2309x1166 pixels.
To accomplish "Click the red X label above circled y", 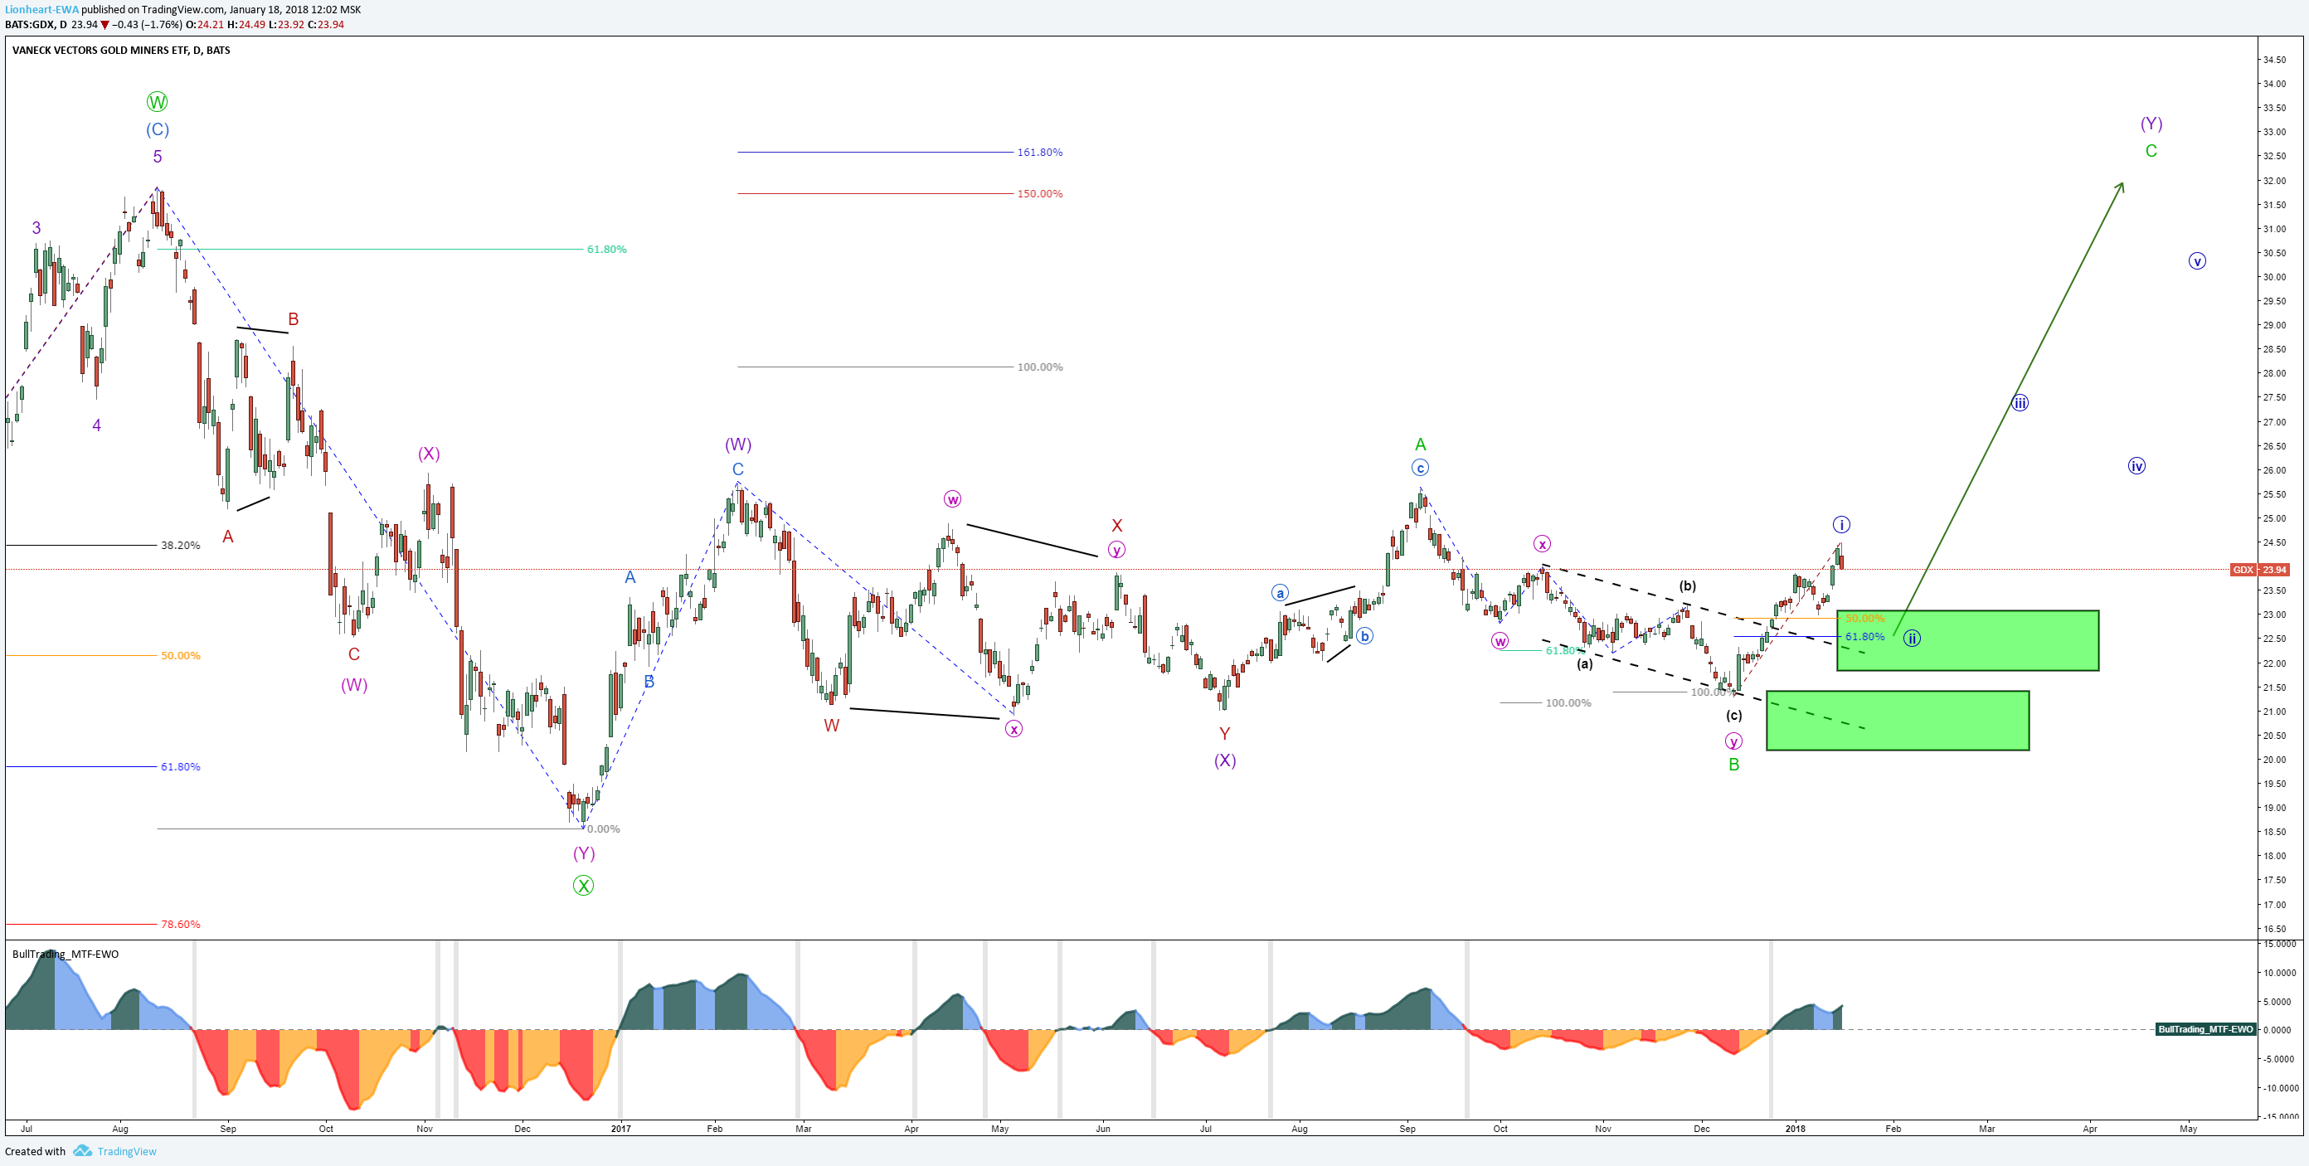I will (x=1117, y=526).
